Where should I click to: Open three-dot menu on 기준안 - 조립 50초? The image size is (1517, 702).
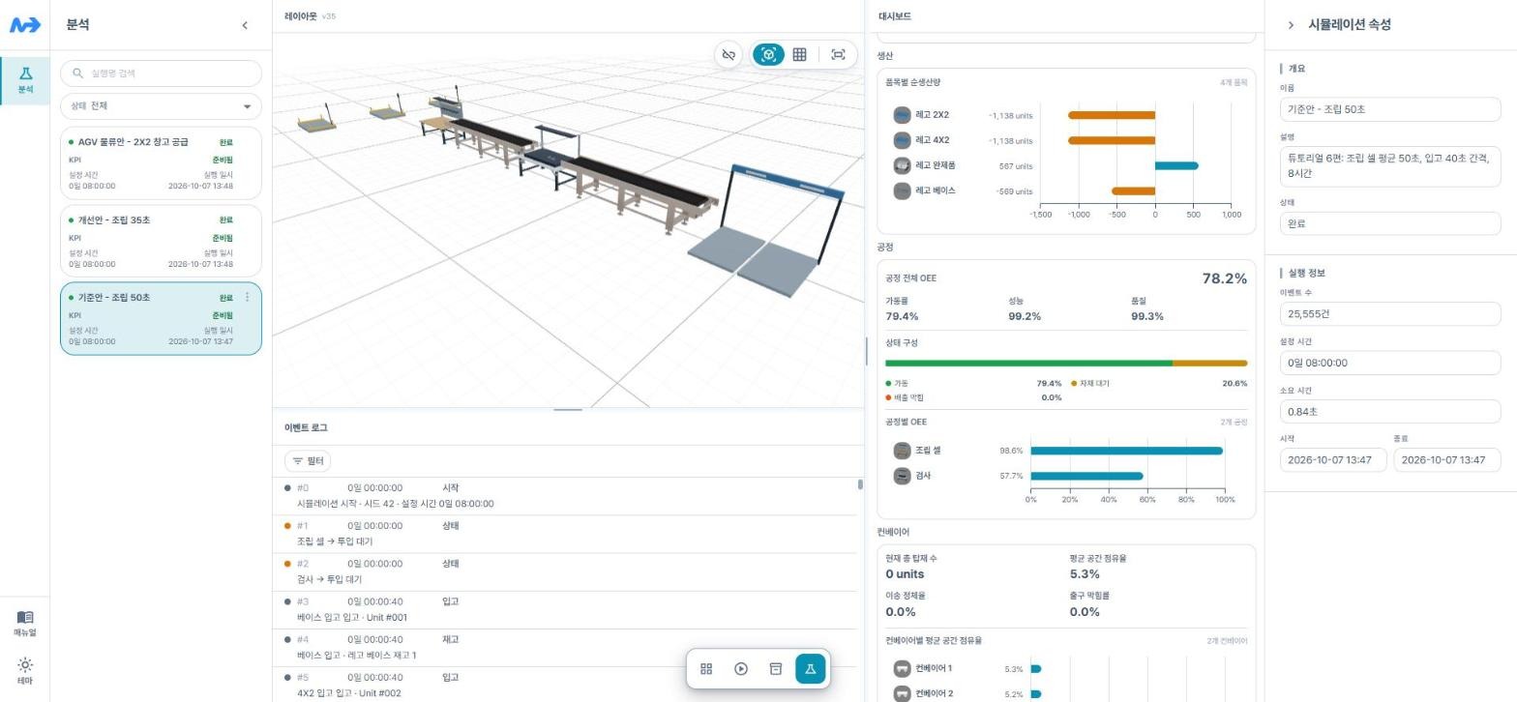(x=247, y=298)
